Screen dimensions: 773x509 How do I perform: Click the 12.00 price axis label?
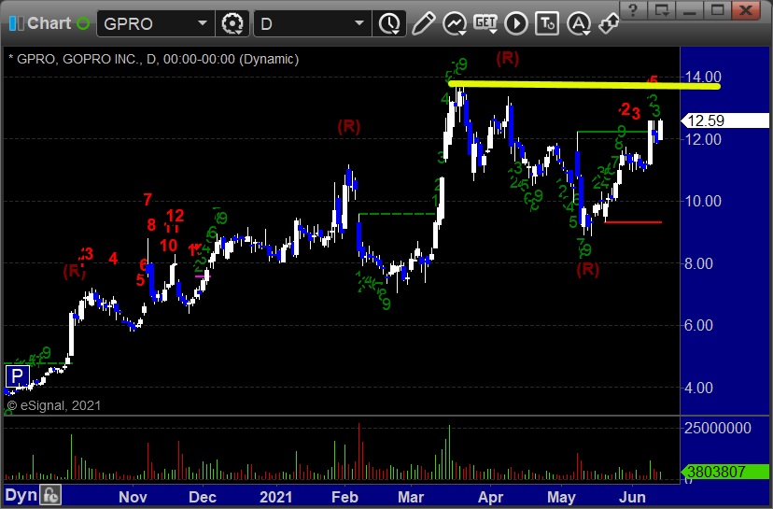point(703,139)
